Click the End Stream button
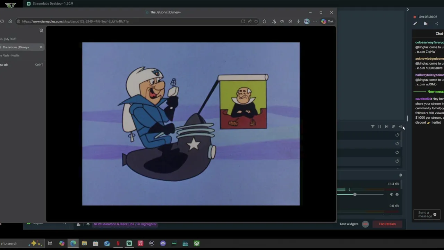Image resolution: width=444 pixels, height=250 pixels. pos(387,224)
